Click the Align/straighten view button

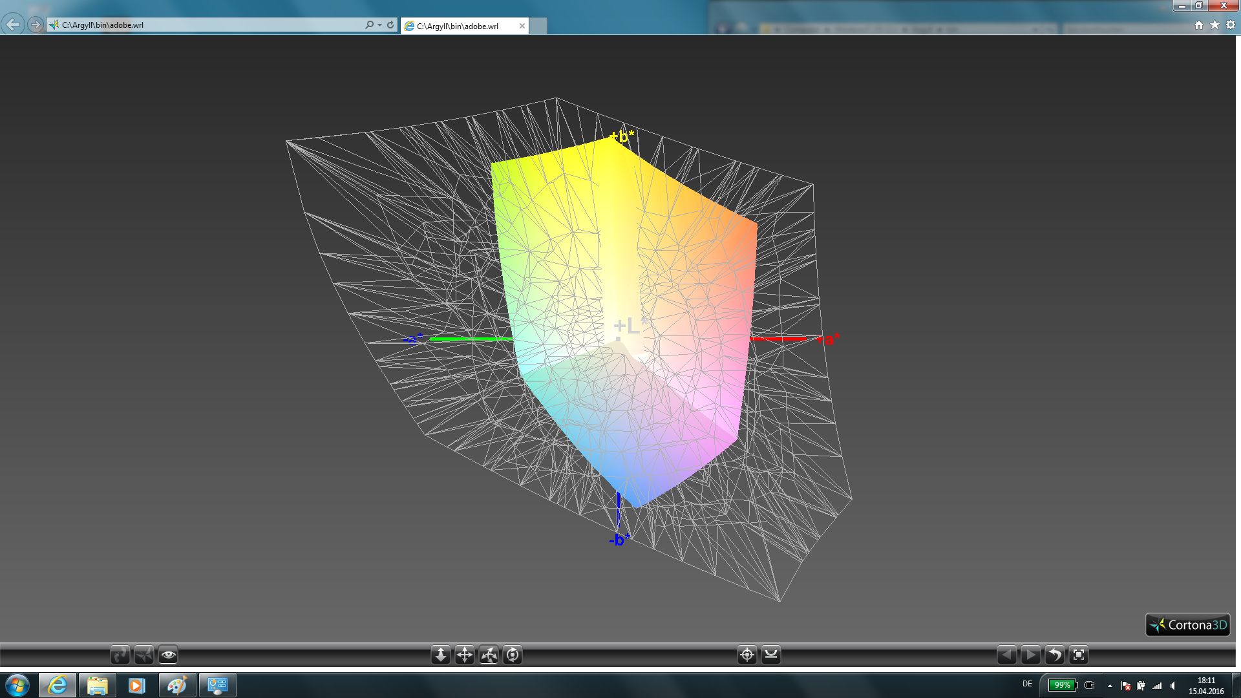tap(771, 655)
